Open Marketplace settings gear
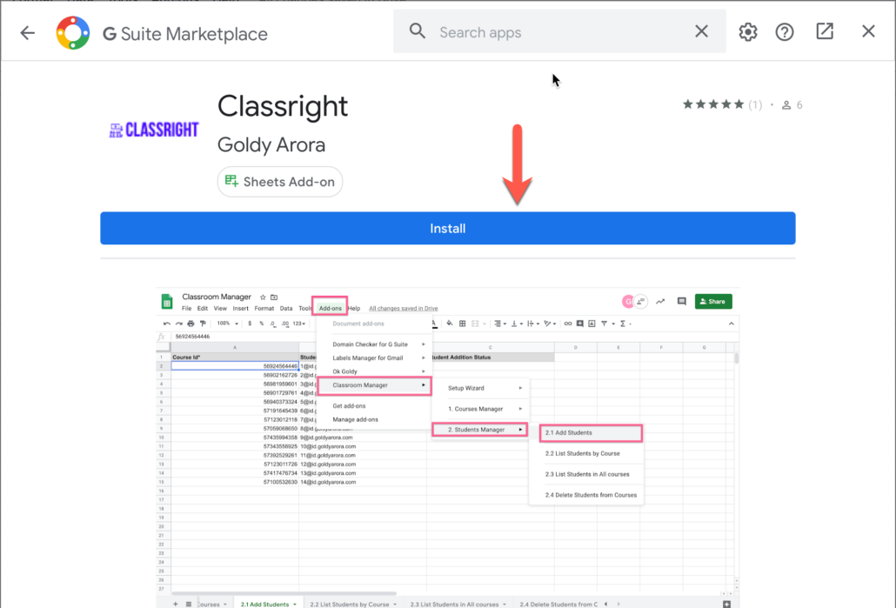Viewport: 896px width, 608px height. coord(747,32)
